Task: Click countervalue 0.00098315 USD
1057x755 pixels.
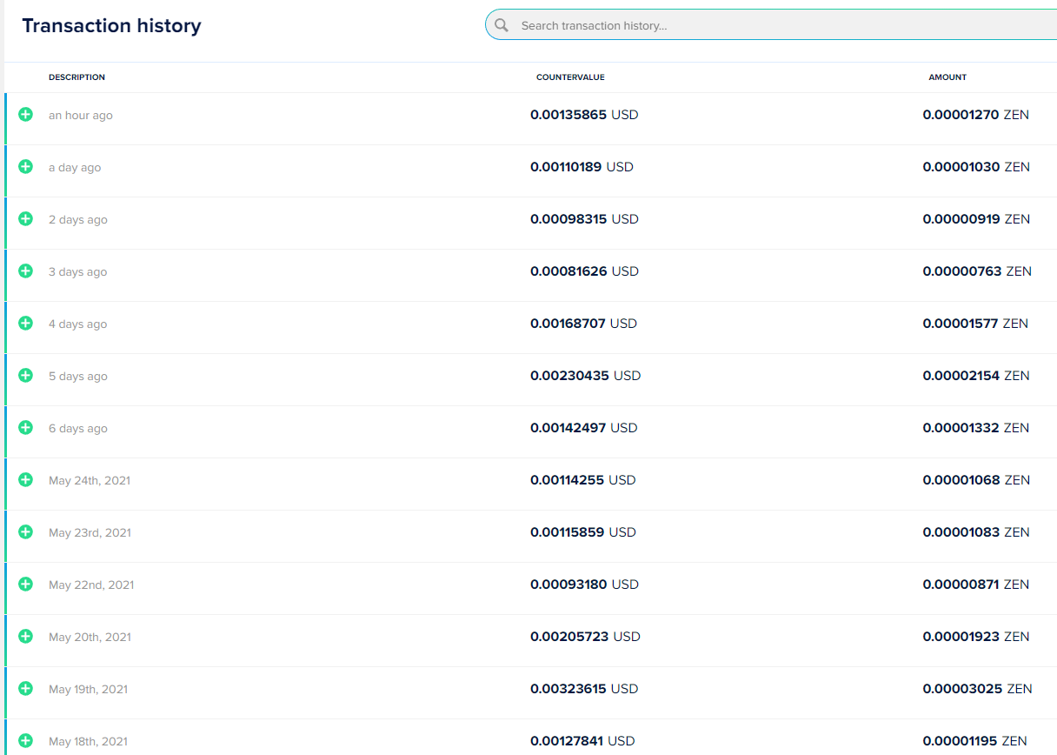Action: click(584, 218)
